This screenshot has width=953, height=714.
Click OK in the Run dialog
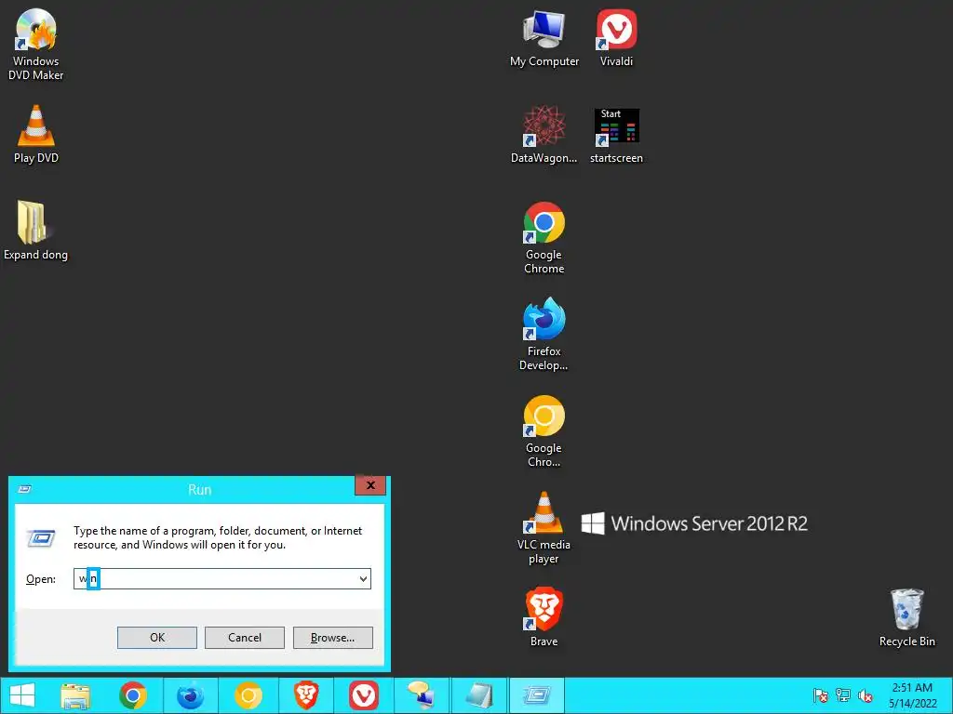(156, 638)
